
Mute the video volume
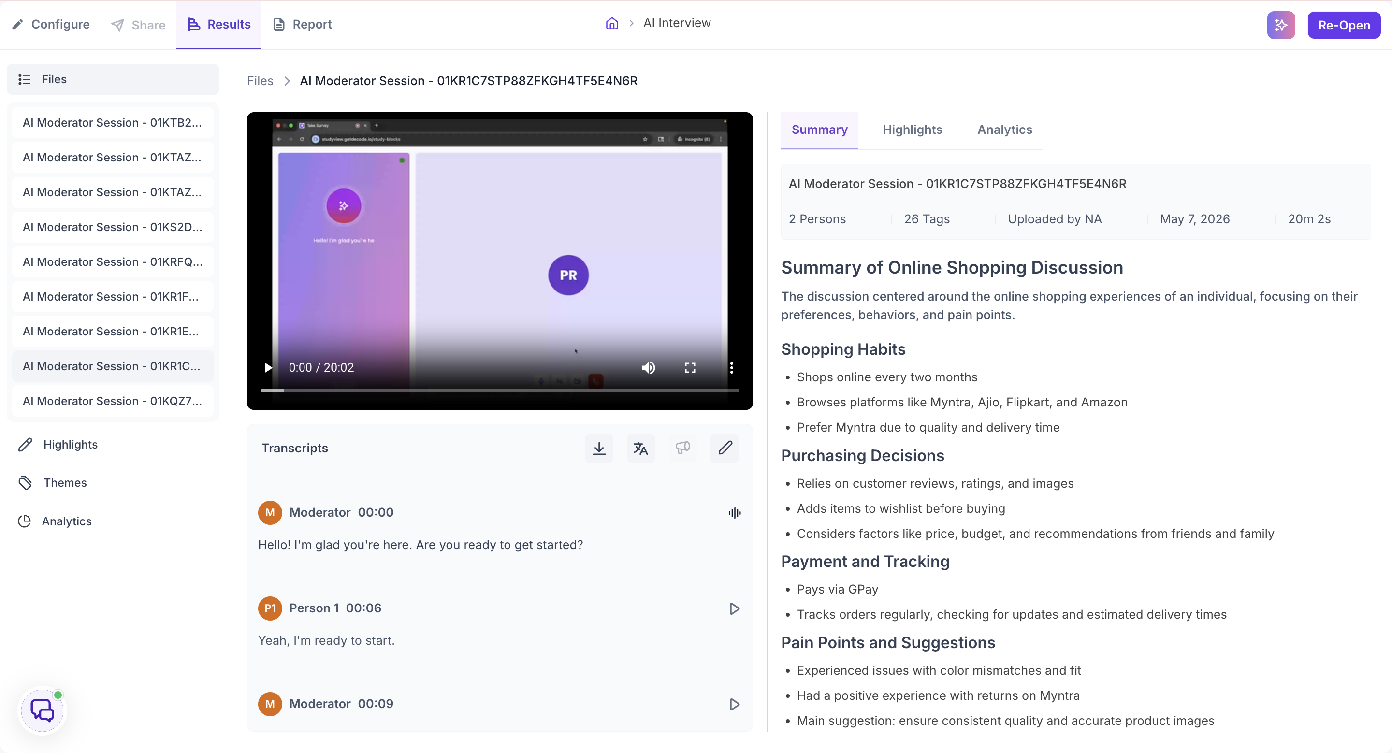tap(649, 368)
